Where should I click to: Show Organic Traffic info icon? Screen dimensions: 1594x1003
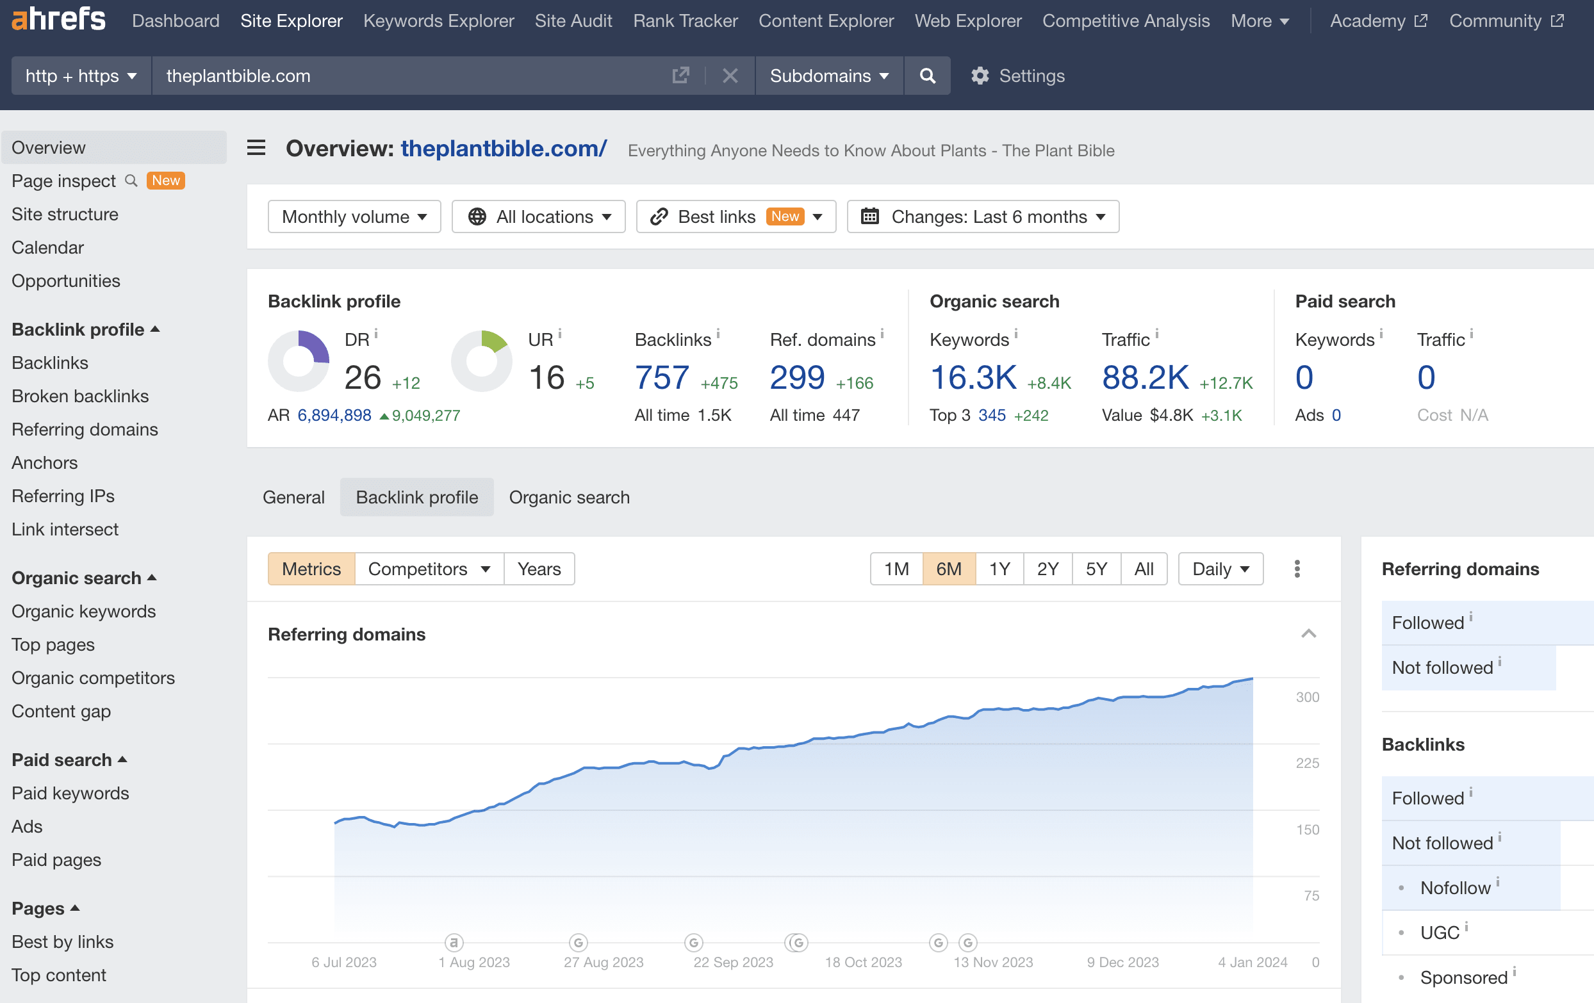[1156, 334]
